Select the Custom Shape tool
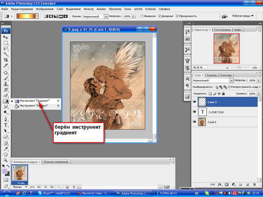This screenshot has width=263, height=197. [x=6, y=136]
